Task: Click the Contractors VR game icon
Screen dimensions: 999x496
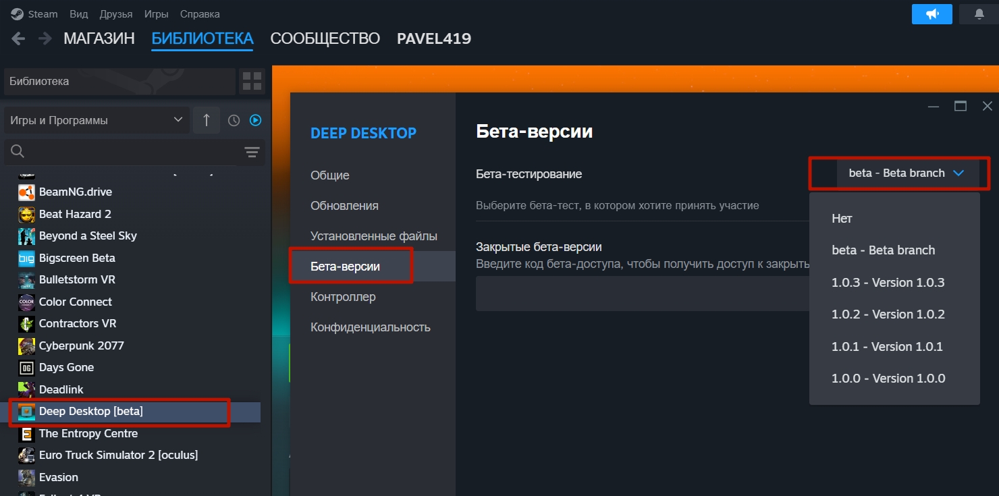Action: click(26, 324)
